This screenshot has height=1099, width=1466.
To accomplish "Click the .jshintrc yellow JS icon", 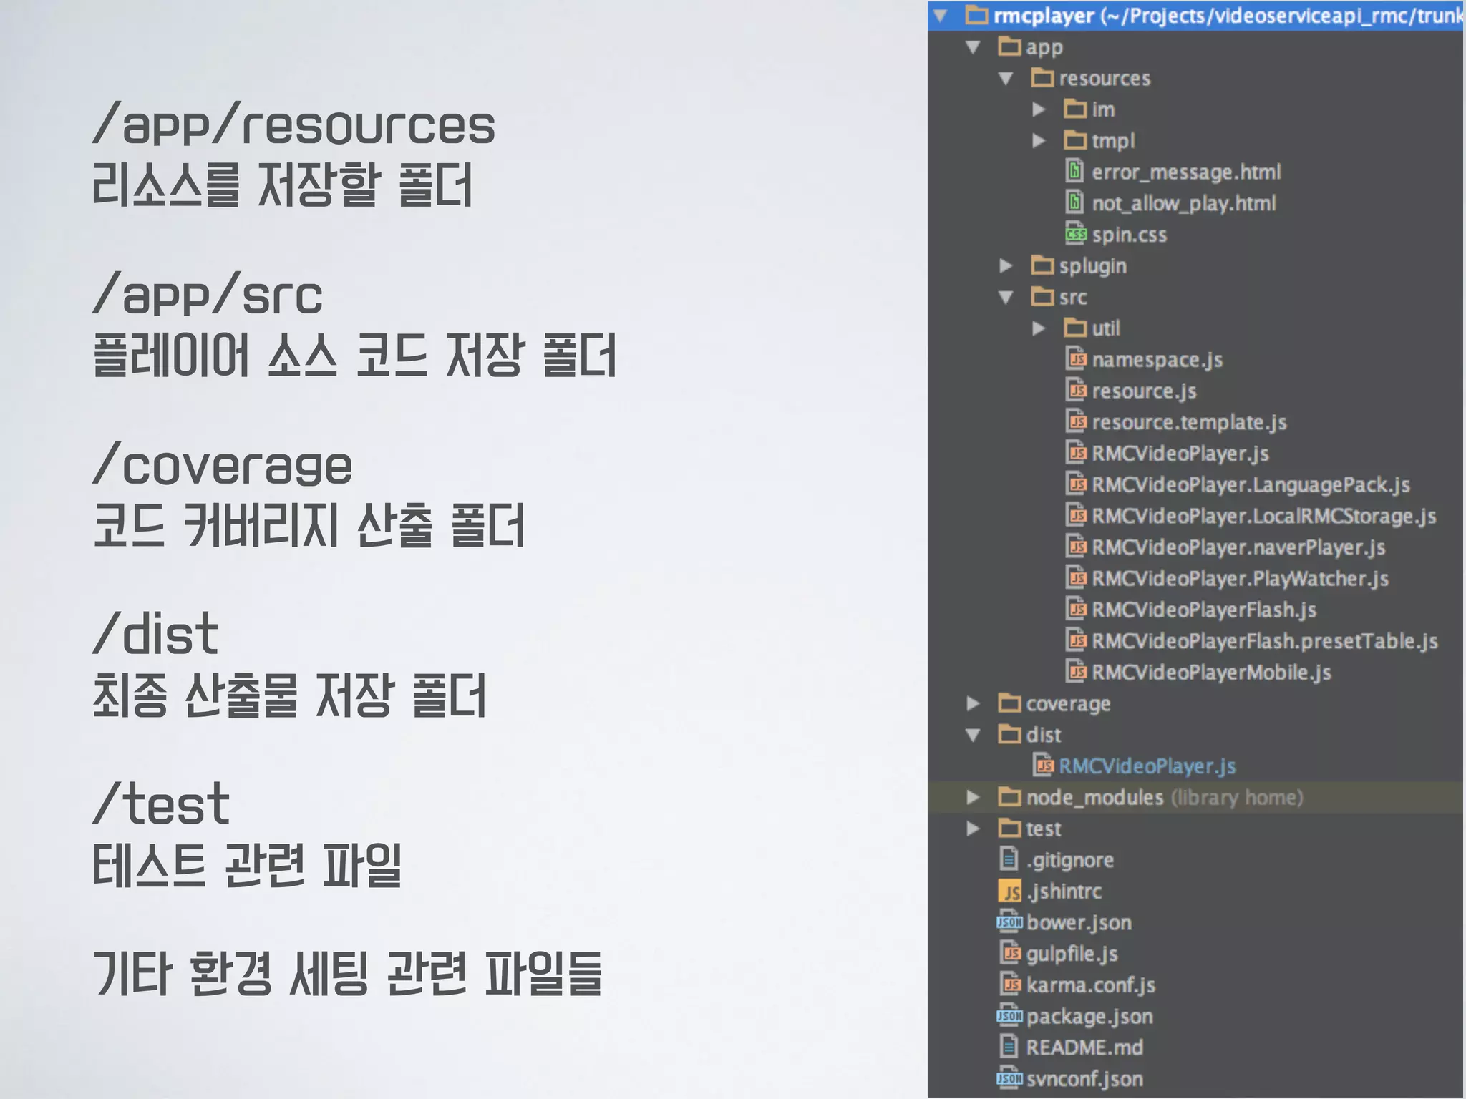I will [x=1010, y=891].
